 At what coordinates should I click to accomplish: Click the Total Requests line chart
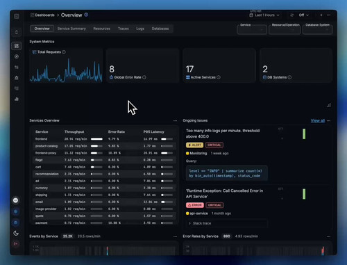(66, 70)
